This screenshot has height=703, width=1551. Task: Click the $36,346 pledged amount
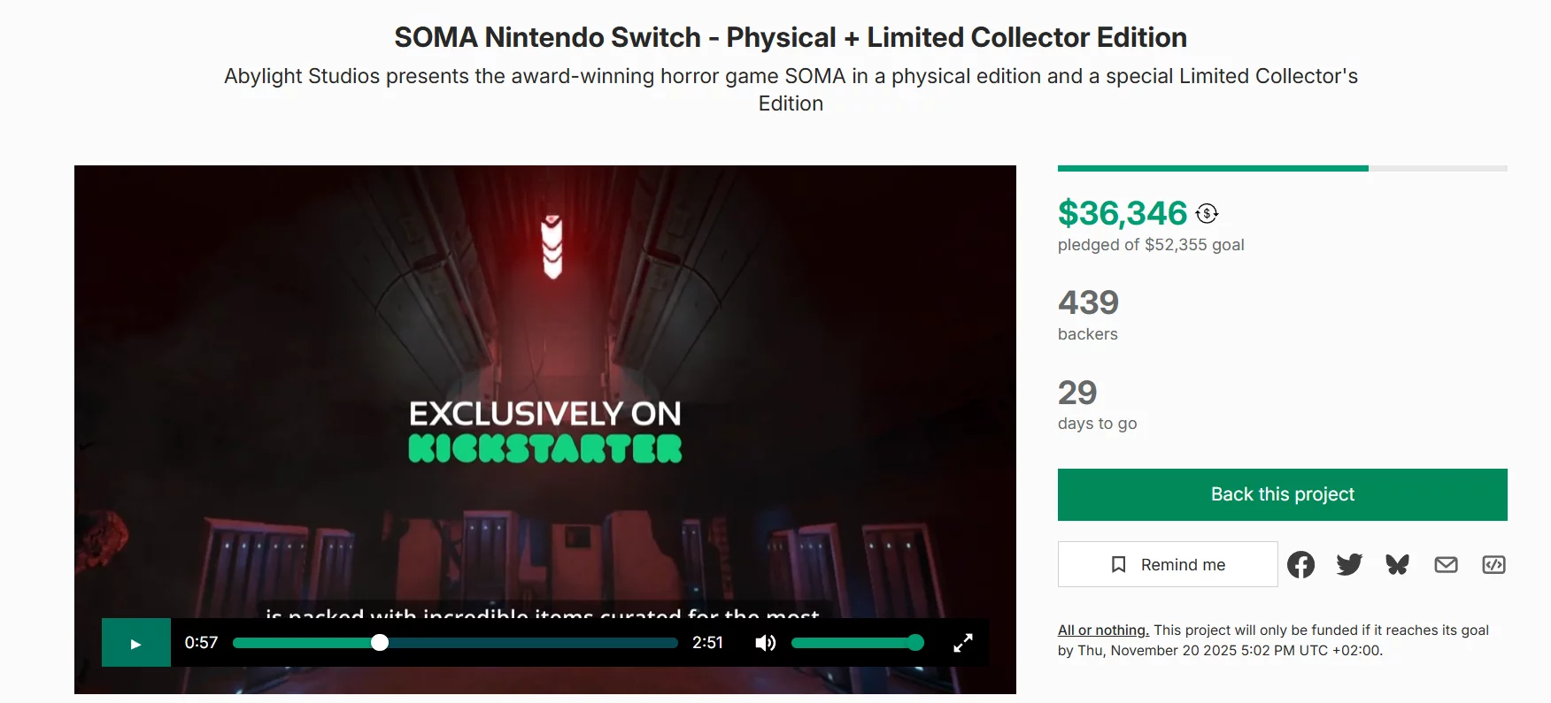click(1122, 213)
